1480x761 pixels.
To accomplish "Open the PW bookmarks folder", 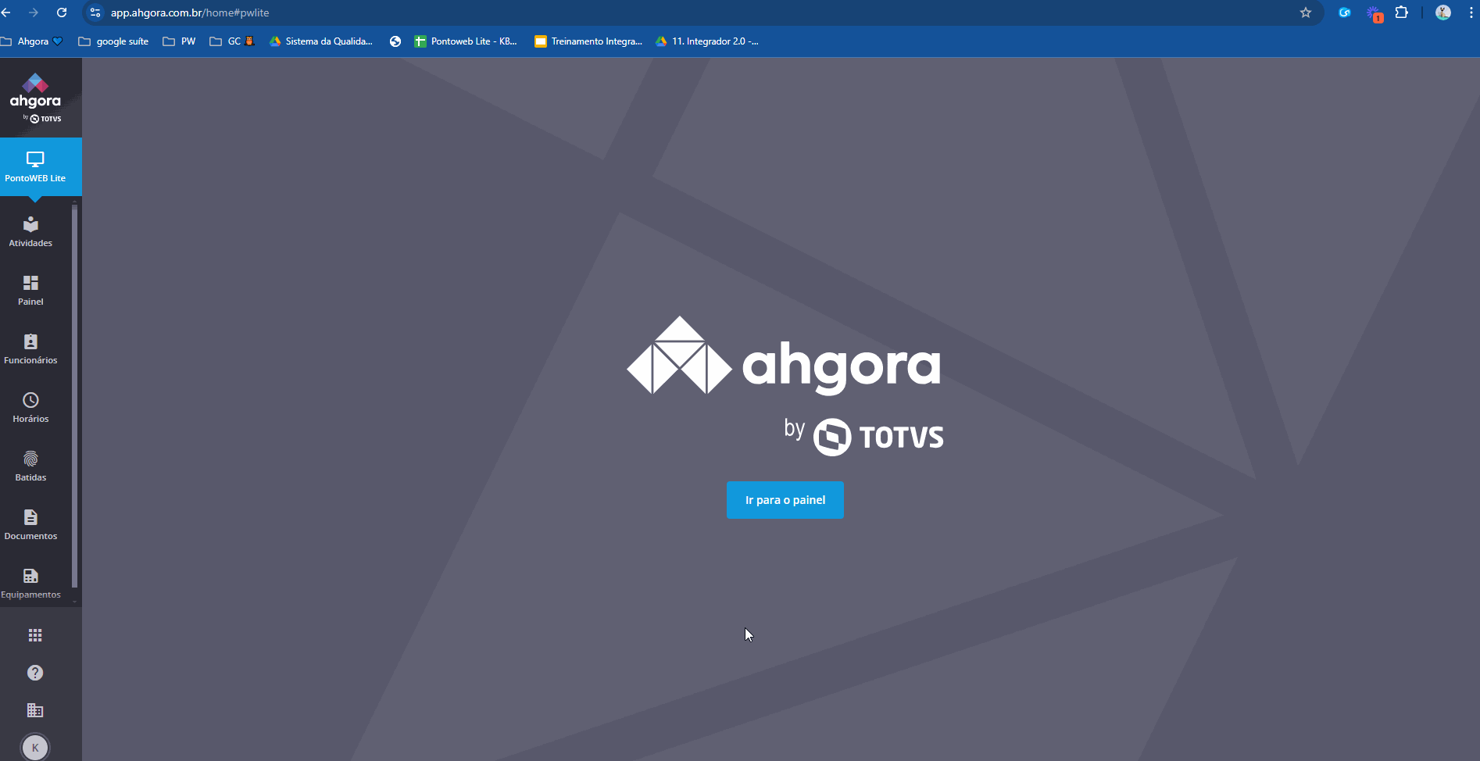I will click(179, 41).
